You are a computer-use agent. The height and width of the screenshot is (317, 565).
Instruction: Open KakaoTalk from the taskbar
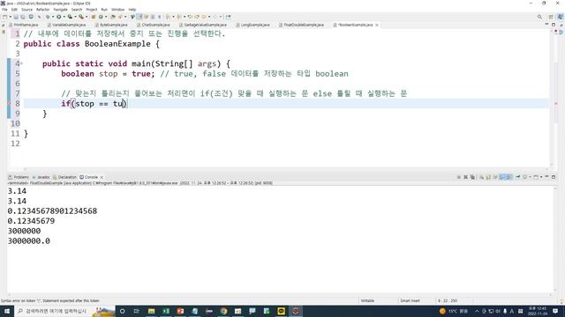tap(281, 311)
